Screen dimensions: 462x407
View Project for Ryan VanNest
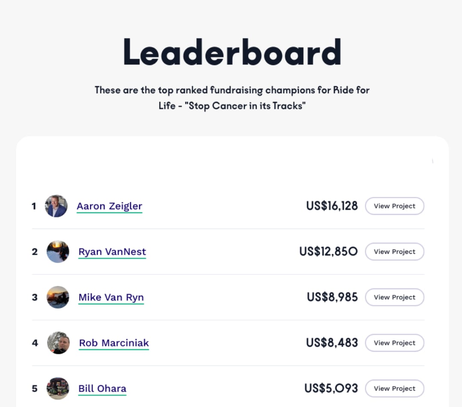394,252
